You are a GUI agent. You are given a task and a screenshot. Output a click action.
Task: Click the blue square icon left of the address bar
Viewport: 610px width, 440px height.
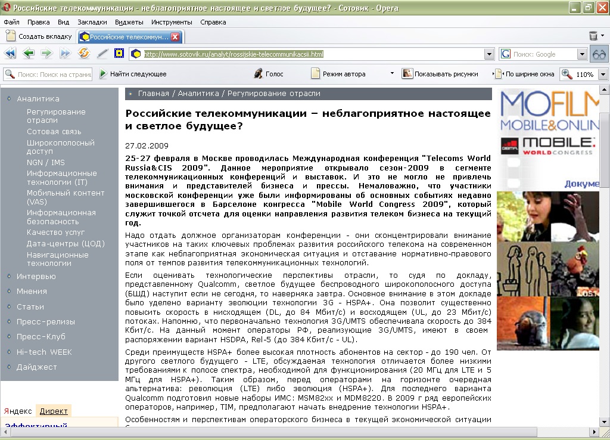(119, 53)
